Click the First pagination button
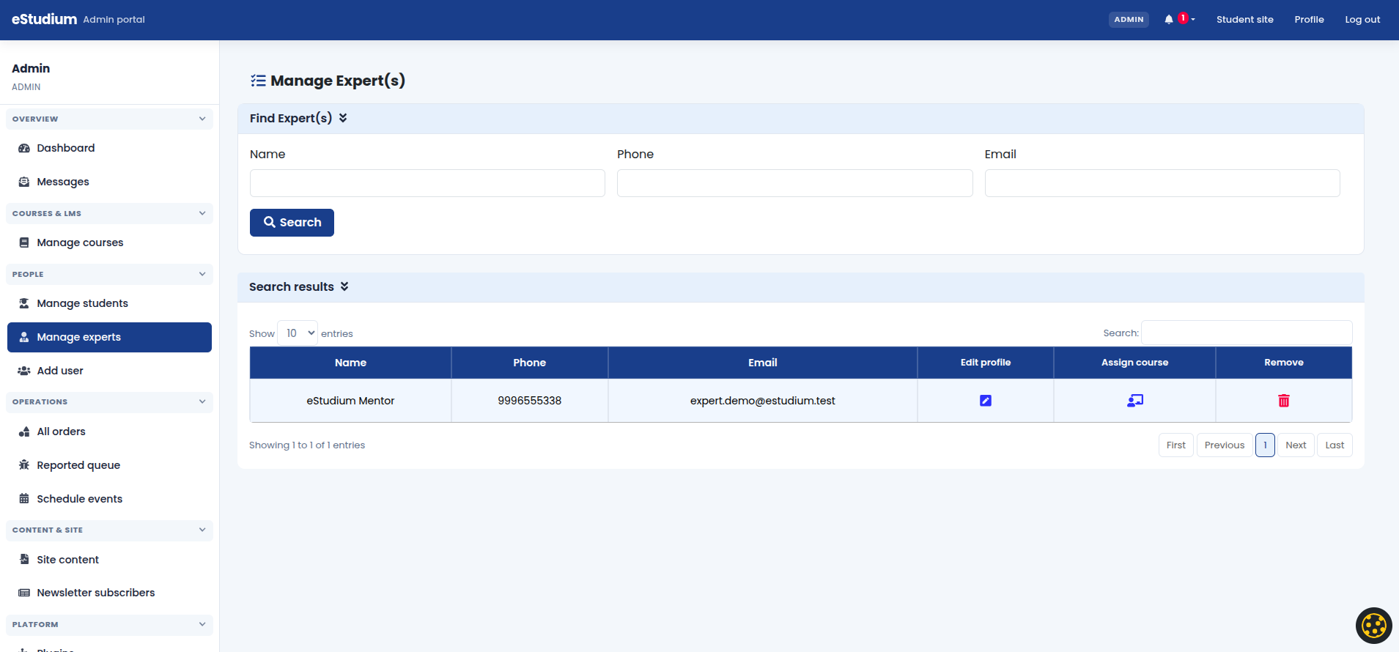 (x=1175, y=445)
